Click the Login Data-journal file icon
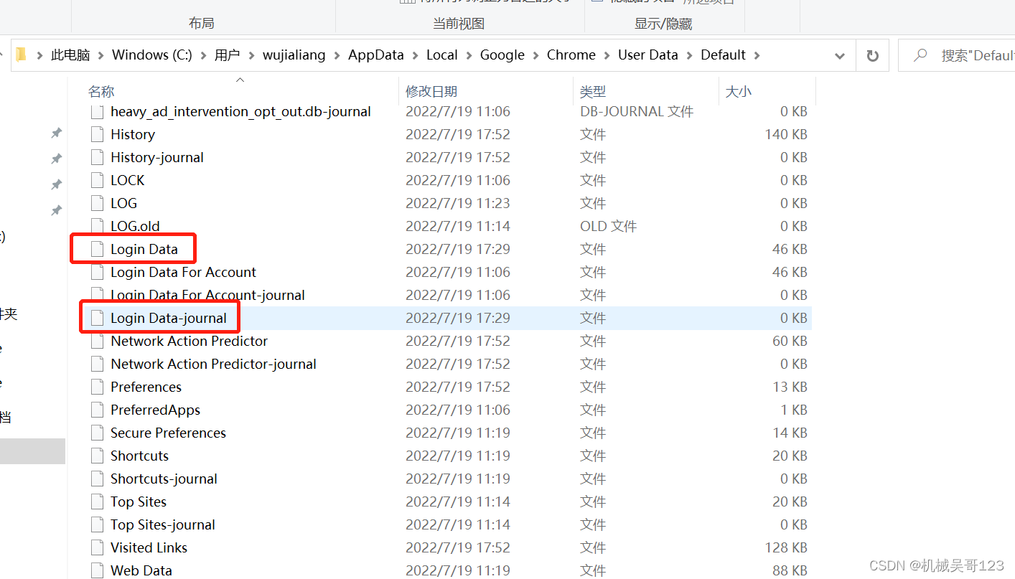The height and width of the screenshot is (579, 1015). tap(98, 318)
